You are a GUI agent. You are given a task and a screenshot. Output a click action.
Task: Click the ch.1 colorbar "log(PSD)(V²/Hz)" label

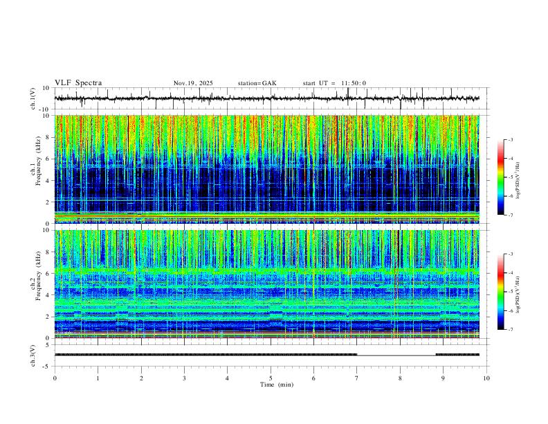pos(518,181)
